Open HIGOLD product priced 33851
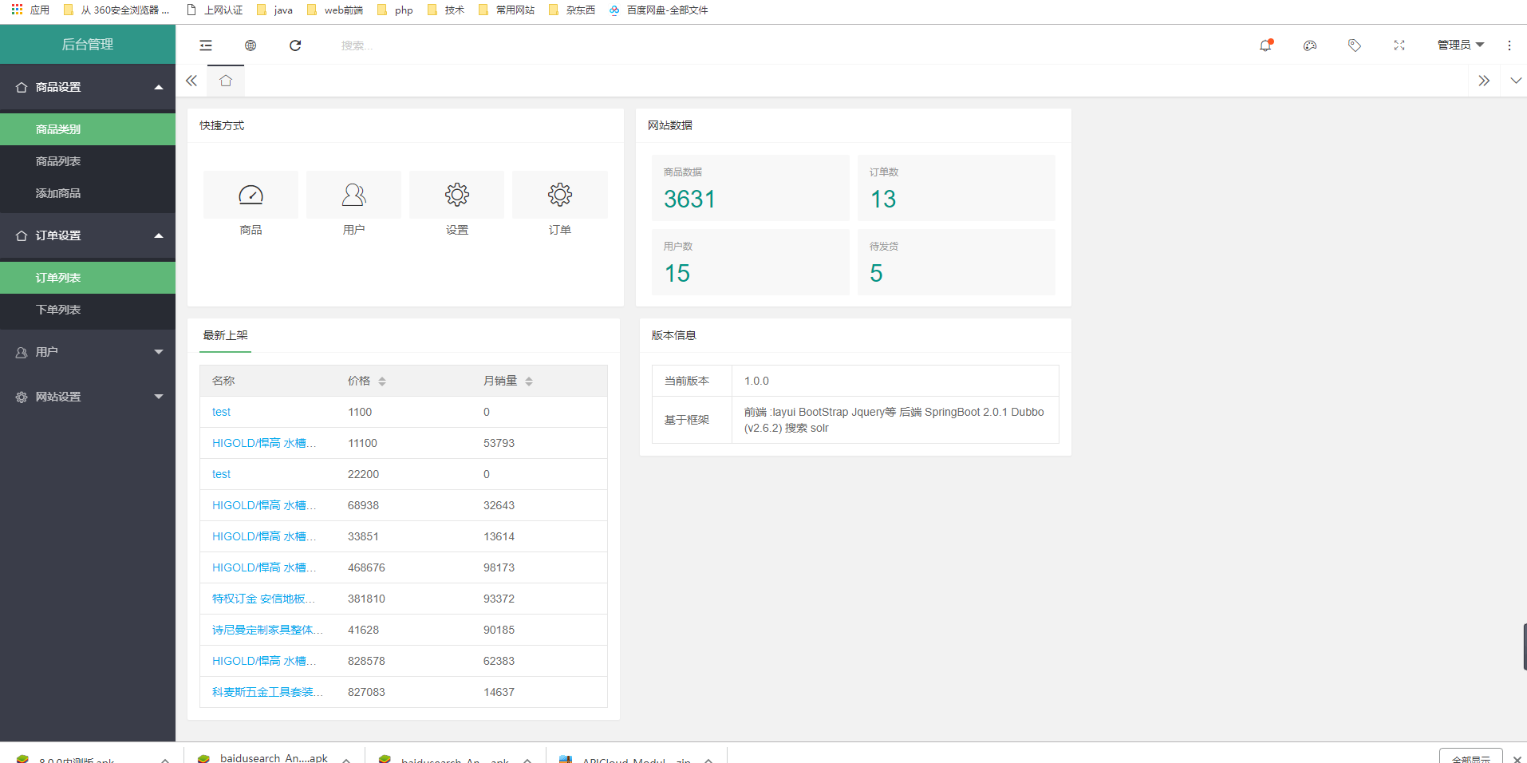 tap(264, 536)
